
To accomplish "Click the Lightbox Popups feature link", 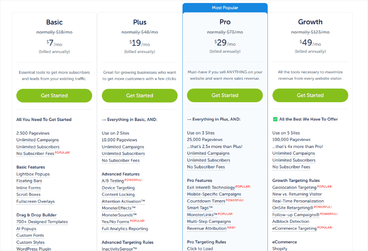I will [33, 174].
